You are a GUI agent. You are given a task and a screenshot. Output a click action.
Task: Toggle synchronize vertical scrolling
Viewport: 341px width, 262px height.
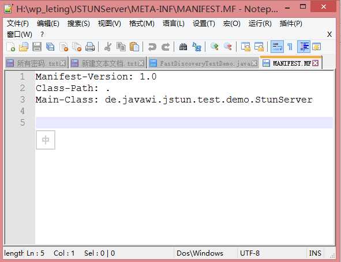tap(246, 47)
